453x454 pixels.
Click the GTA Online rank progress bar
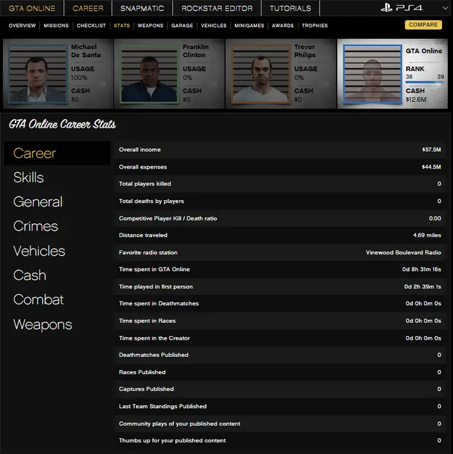pyautogui.click(x=424, y=82)
